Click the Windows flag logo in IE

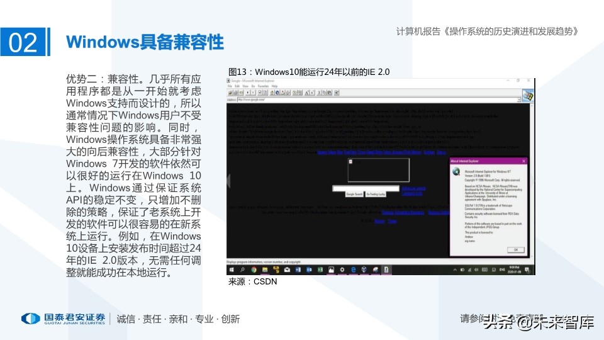528,95
